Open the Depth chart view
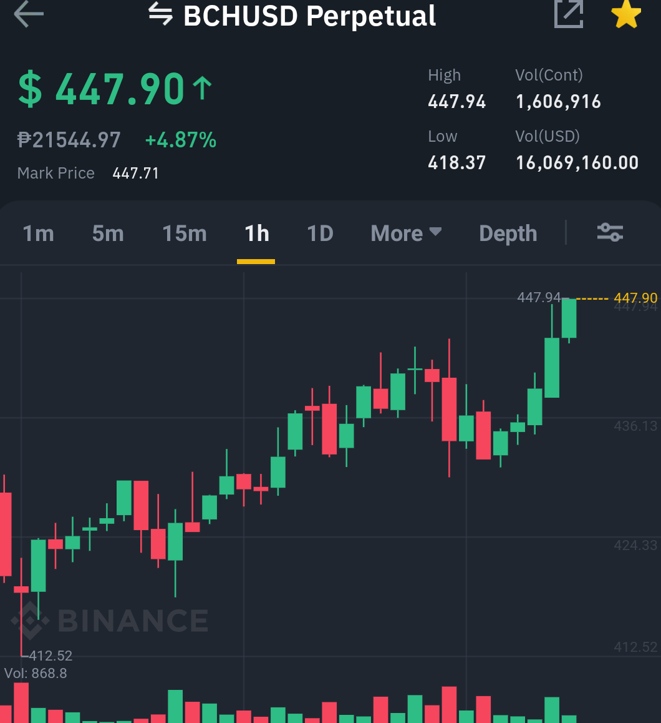Screen dimensions: 661x723 tap(508, 234)
